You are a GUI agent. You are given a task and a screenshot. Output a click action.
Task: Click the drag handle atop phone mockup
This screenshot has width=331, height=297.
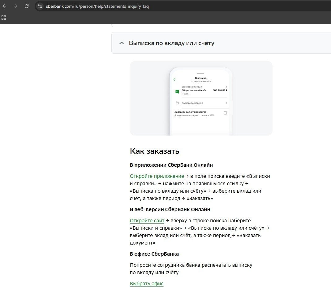click(201, 73)
